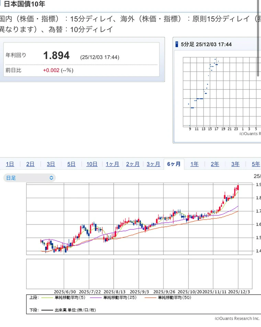The width and height of the screenshot is (261, 327).
Task: Show the 5日 chart range
Action: coord(71,164)
